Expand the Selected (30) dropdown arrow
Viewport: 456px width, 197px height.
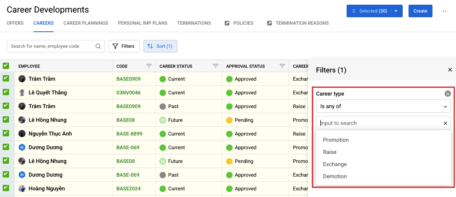pos(396,11)
